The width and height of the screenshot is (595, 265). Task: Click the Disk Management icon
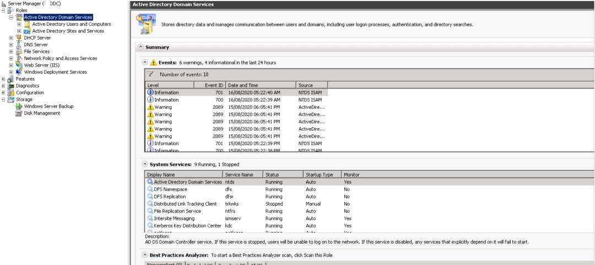coord(19,113)
